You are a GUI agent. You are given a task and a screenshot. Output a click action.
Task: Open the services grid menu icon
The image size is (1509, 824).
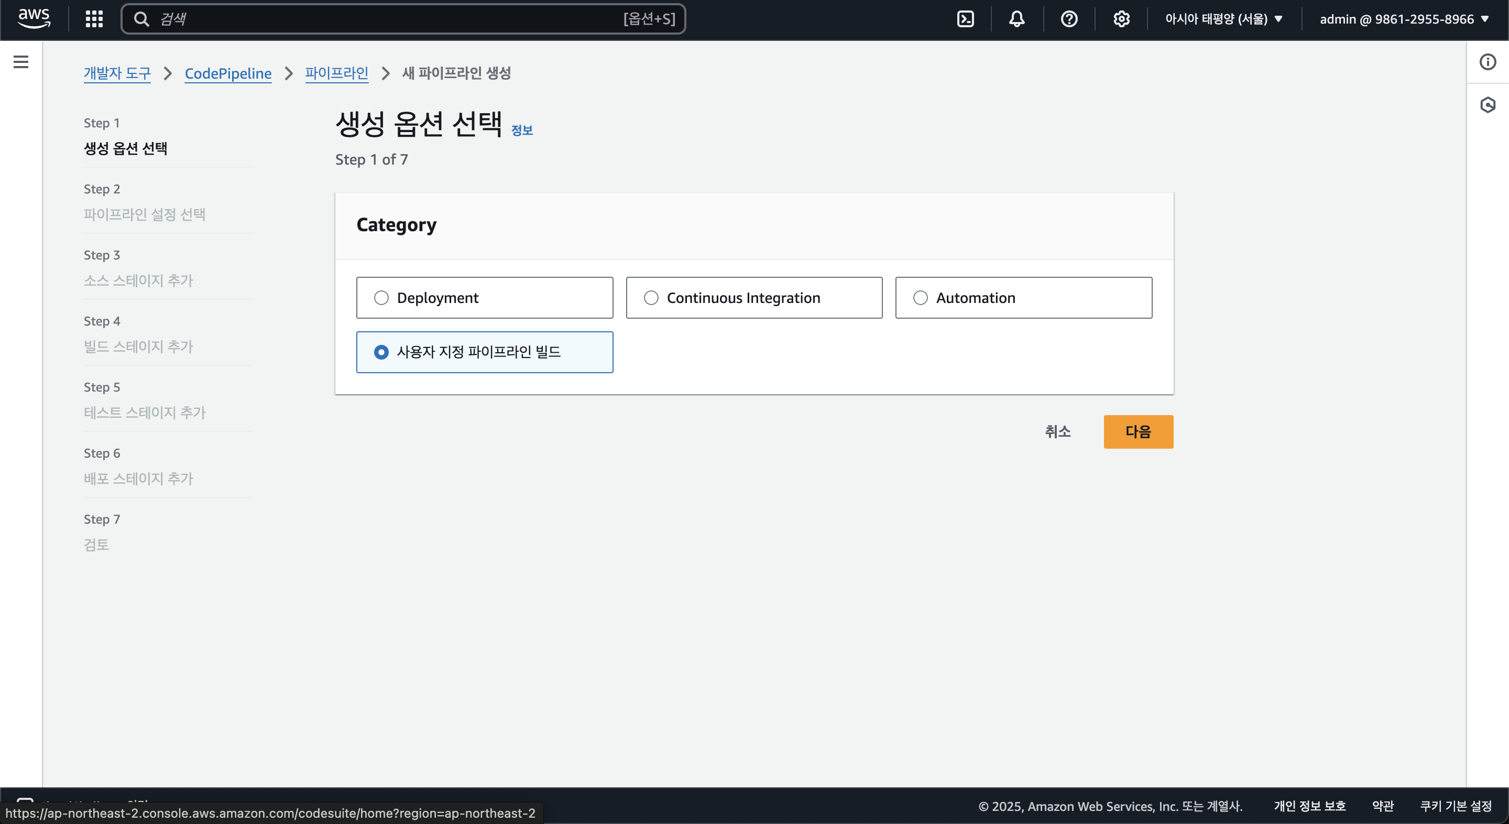tap(94, 19)
